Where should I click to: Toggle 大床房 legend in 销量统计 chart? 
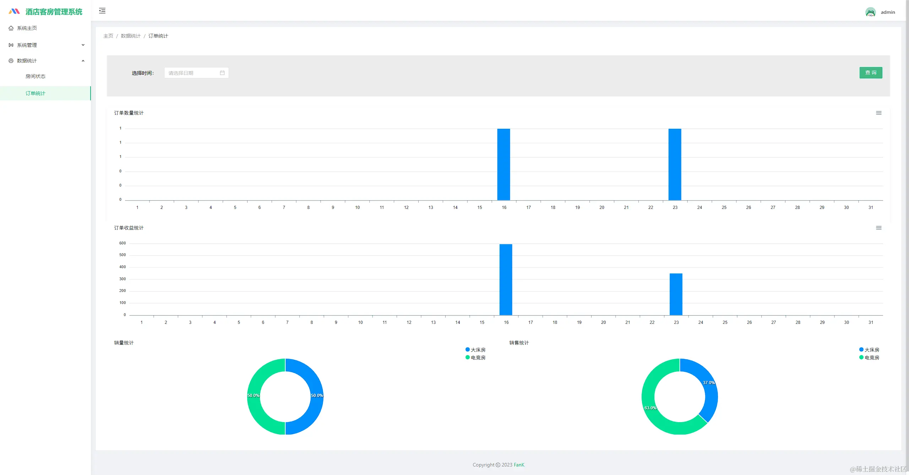(x=475, y=350)
